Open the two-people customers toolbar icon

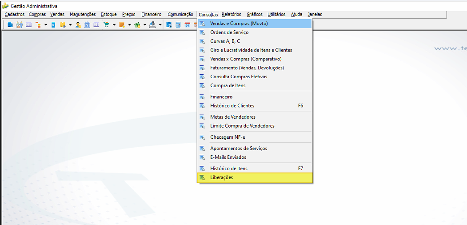20,25
